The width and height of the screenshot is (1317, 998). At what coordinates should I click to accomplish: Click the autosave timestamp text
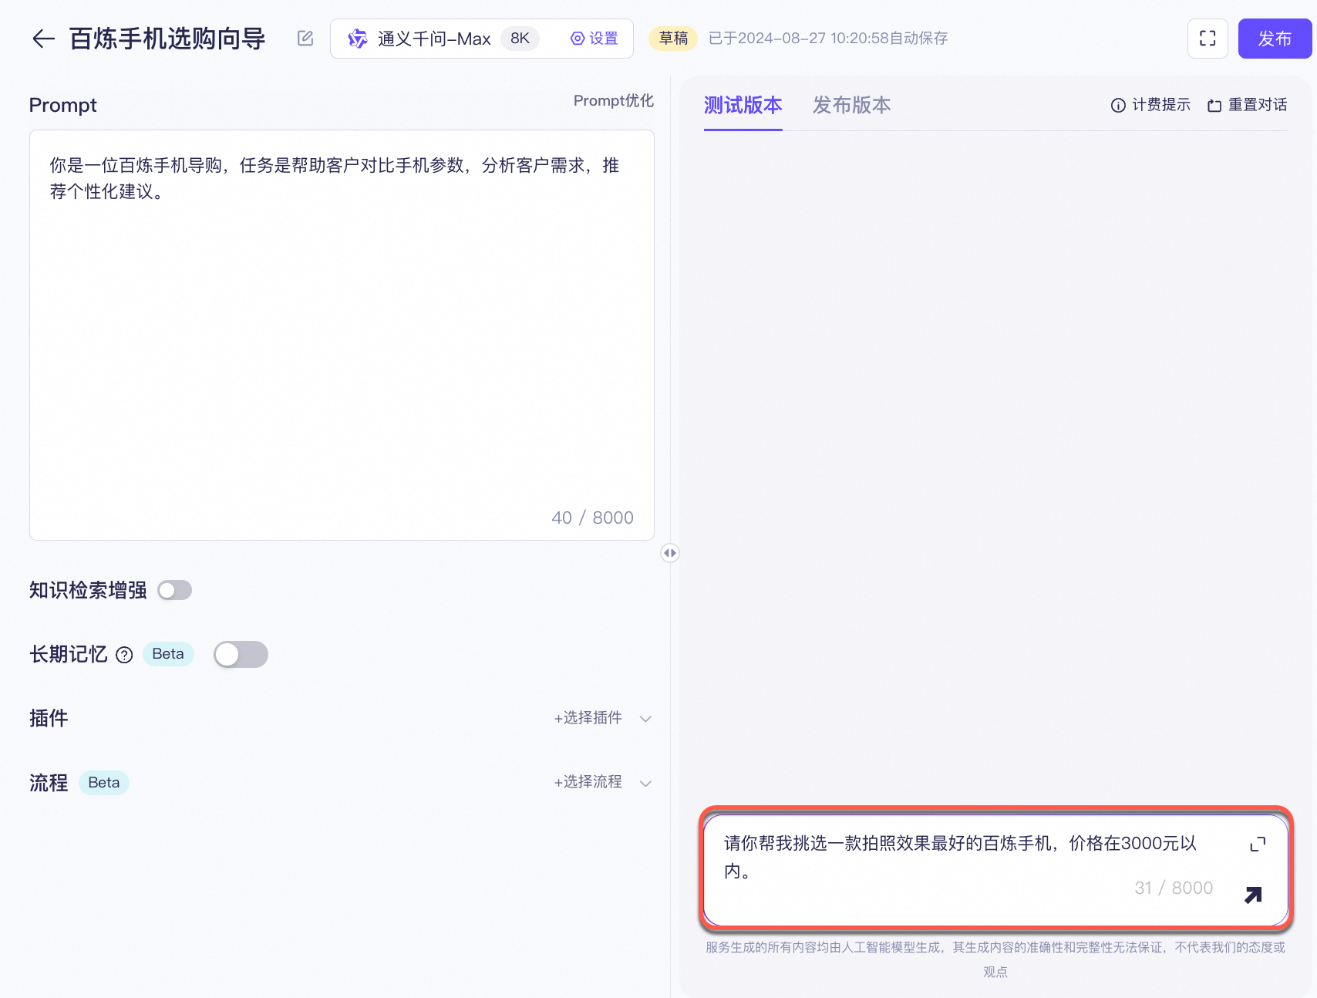828,39
